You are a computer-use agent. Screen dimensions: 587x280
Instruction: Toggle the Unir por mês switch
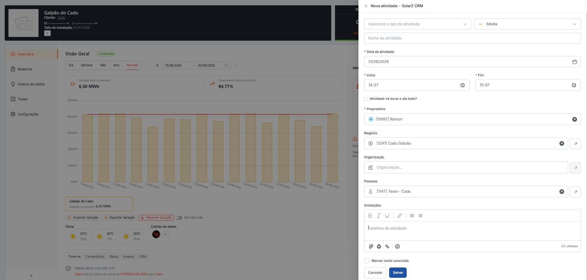click(179, 217)
